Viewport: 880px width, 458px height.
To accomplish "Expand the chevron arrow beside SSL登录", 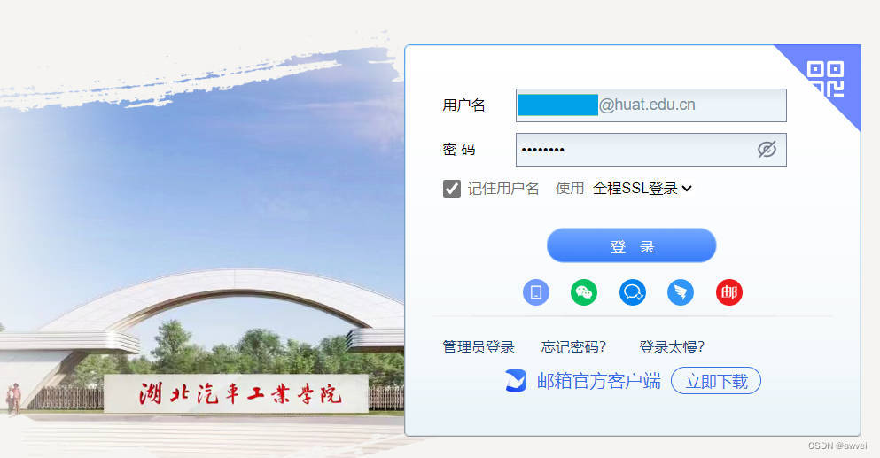I will click(687, 189).
